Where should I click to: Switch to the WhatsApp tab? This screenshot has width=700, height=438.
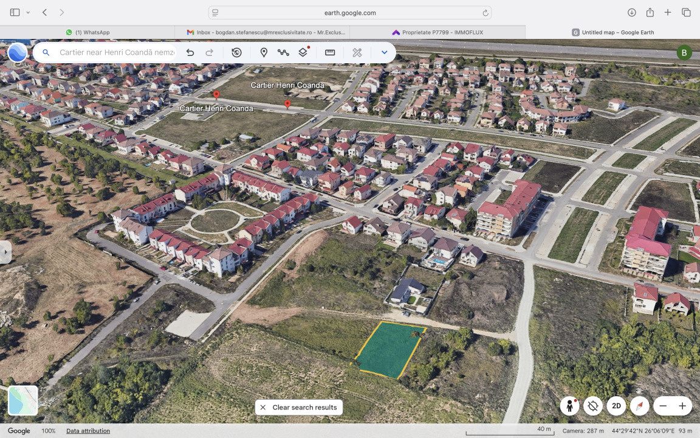(x=87, y=32)
